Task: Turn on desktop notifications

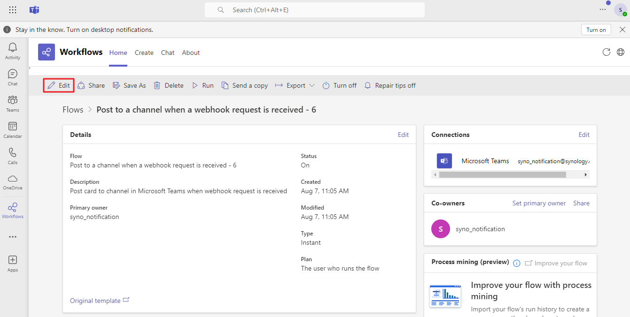Action: coord(596,30)
